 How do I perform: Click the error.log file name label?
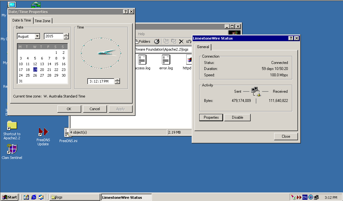tap(166, 68)
